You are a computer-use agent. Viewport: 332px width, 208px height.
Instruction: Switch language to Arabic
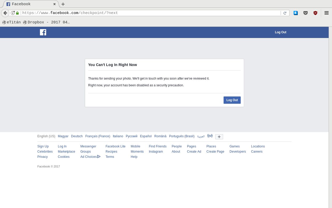201,136
